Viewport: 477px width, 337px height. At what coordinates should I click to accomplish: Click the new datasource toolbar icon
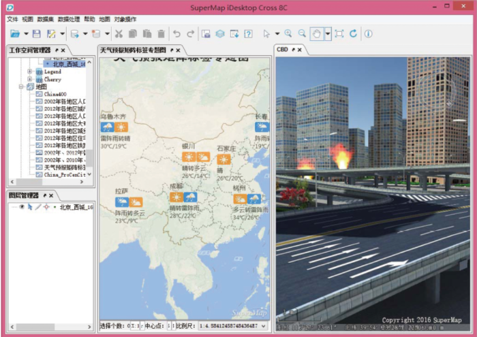click(96, 34)
